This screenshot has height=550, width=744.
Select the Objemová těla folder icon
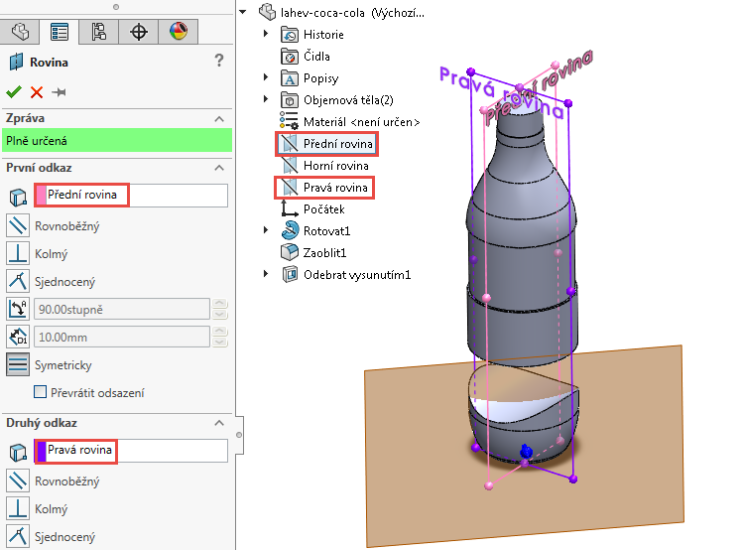pyautogui.click(x=290, y=99)
